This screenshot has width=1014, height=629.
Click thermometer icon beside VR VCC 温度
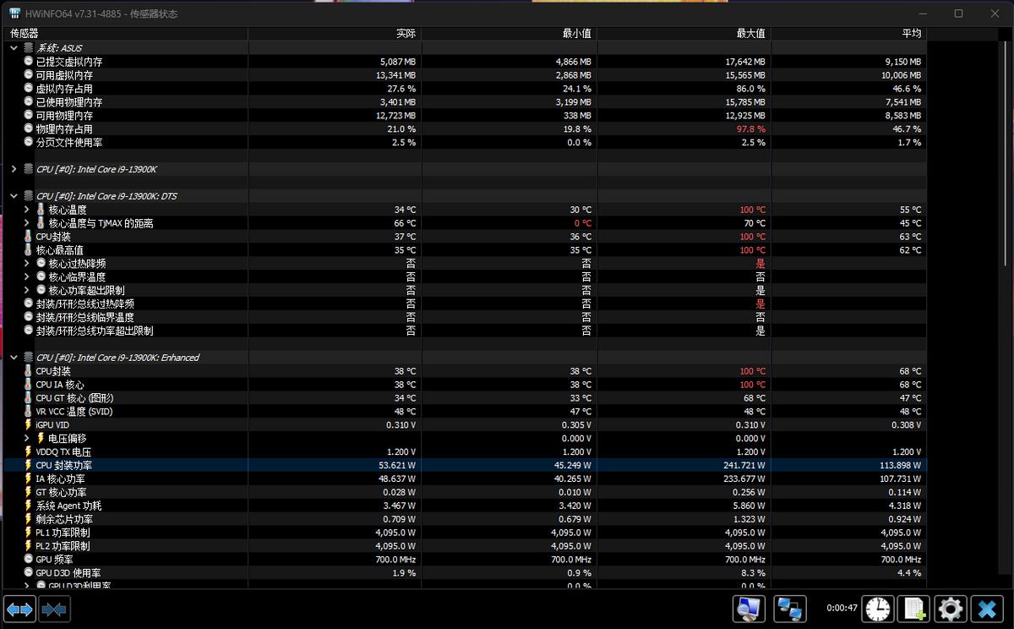coord(28,412)
